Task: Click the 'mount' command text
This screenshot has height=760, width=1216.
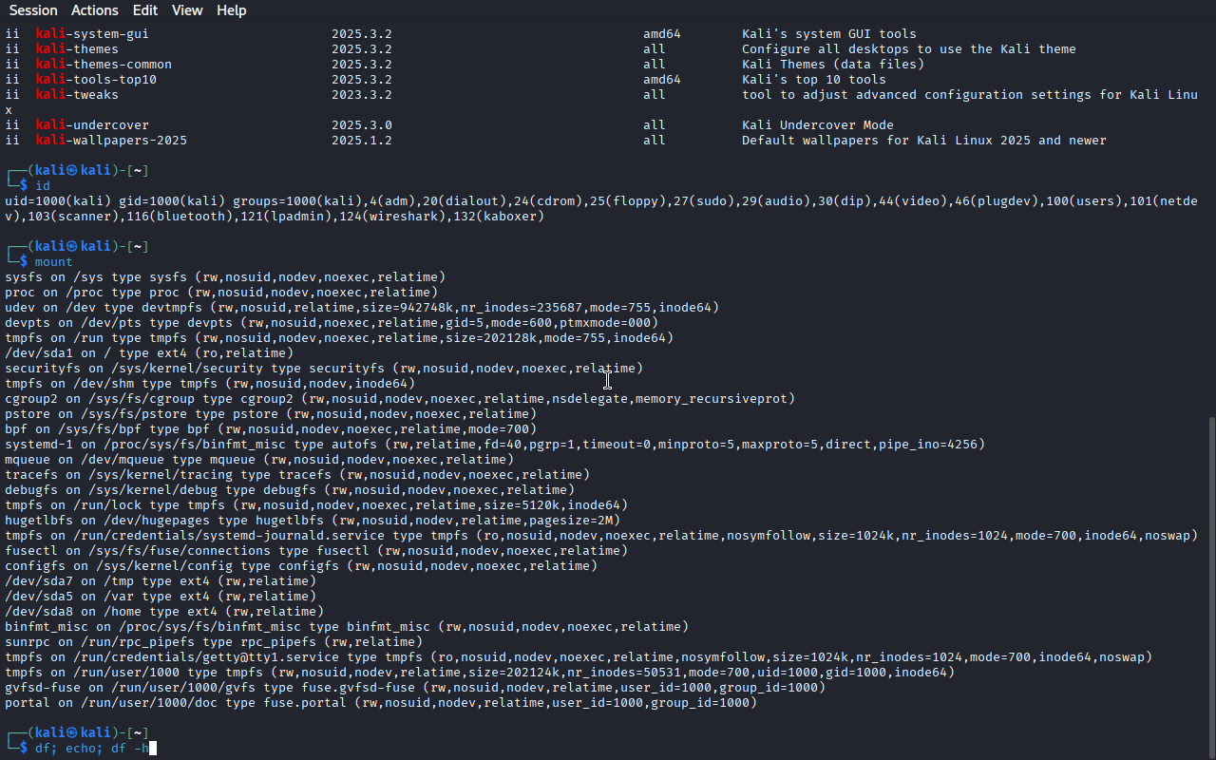Action: (x=54, y=262)
